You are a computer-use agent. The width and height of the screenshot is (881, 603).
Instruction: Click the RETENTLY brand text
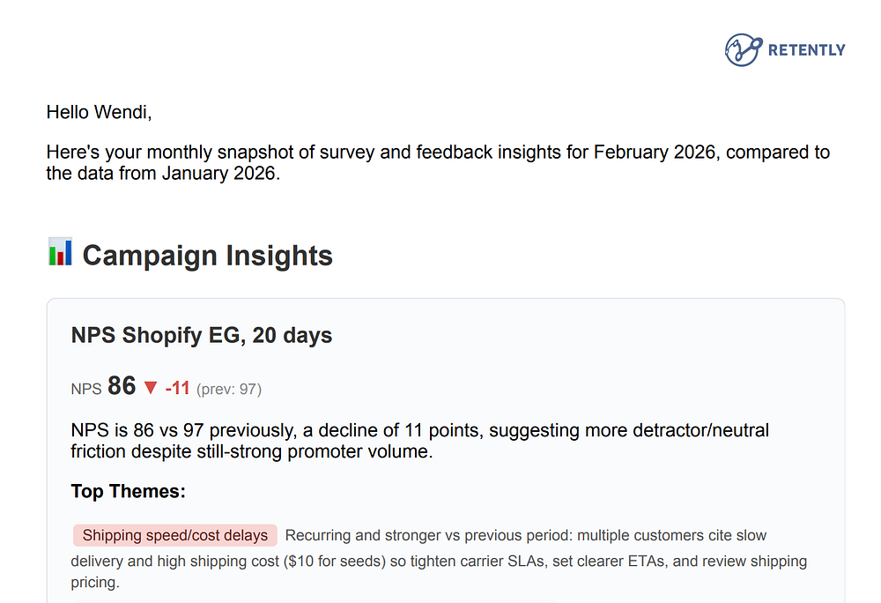click(806, 50)
